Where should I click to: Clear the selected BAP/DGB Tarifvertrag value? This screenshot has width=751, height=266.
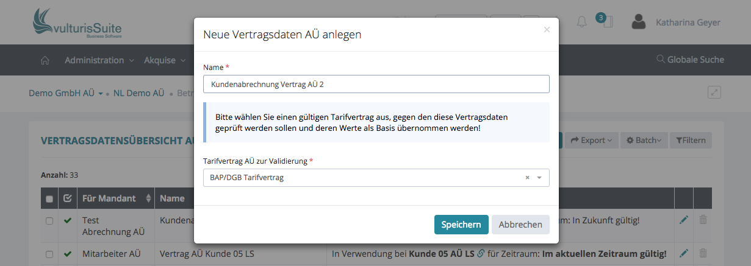[527, 178]
